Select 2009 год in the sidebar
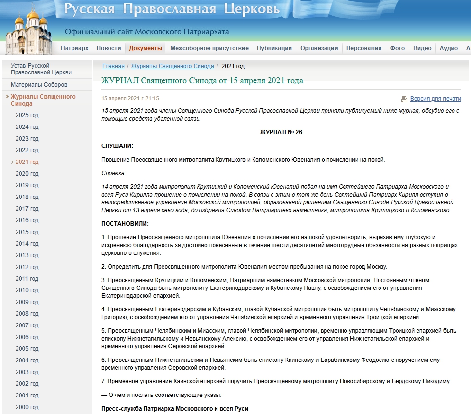The image size is (471, 414). [x=27, y=302]
